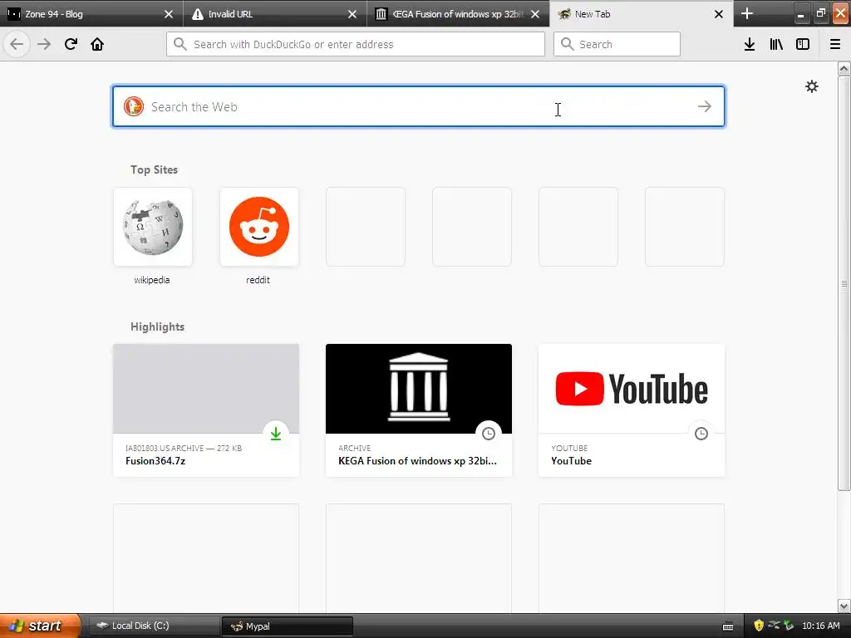The image size is (851, 638).
Task: Close the New Tab tab
Action: 719,14
